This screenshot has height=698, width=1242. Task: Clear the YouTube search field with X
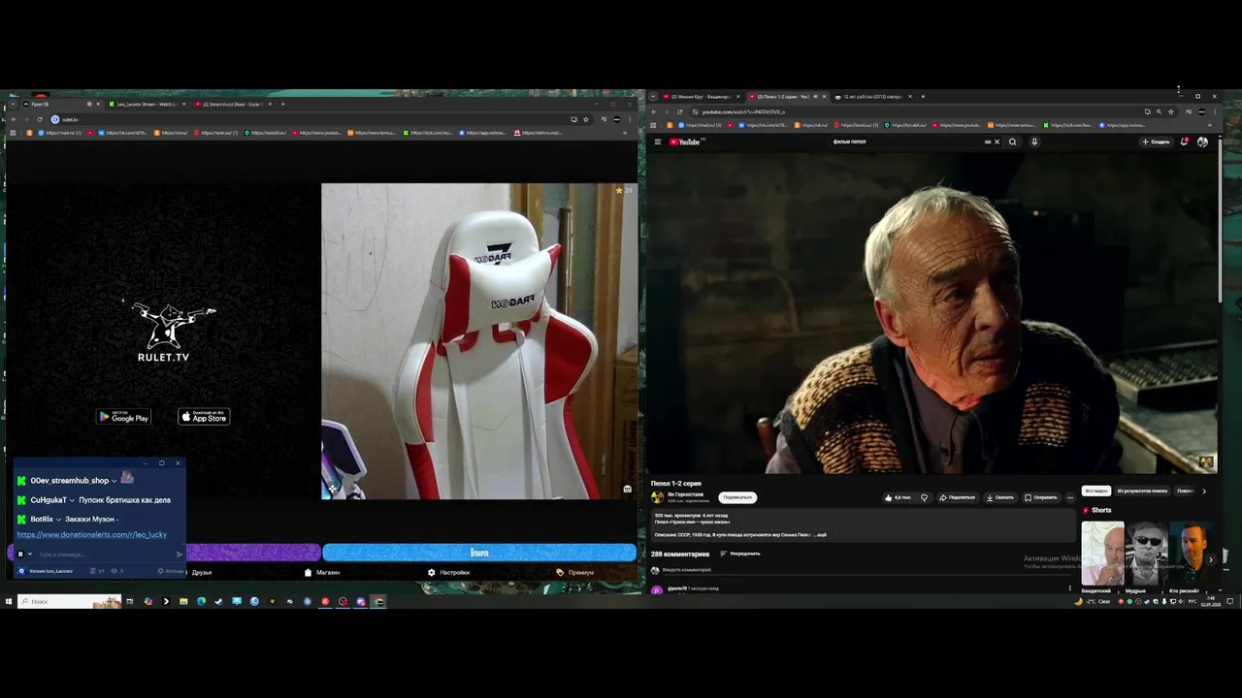[x=997, y=142]
